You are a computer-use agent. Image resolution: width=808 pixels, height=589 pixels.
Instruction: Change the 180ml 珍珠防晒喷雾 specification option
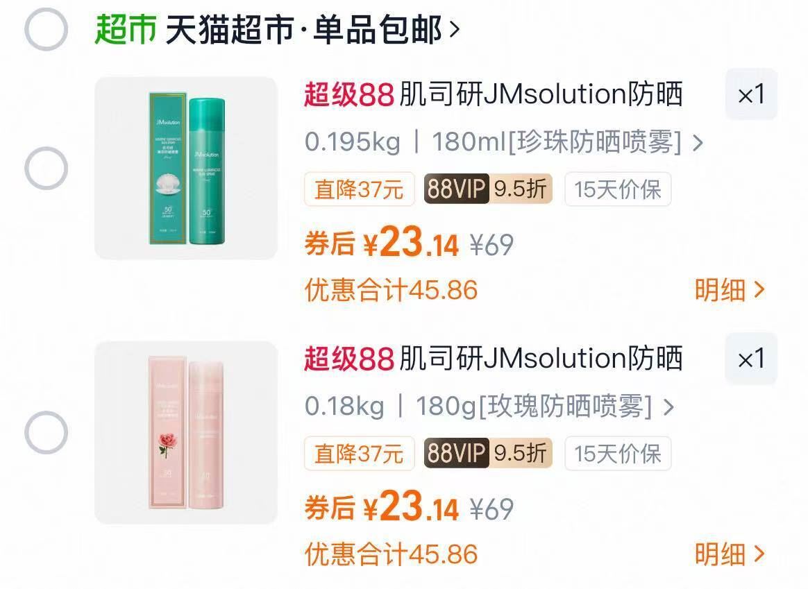point(503,142)
